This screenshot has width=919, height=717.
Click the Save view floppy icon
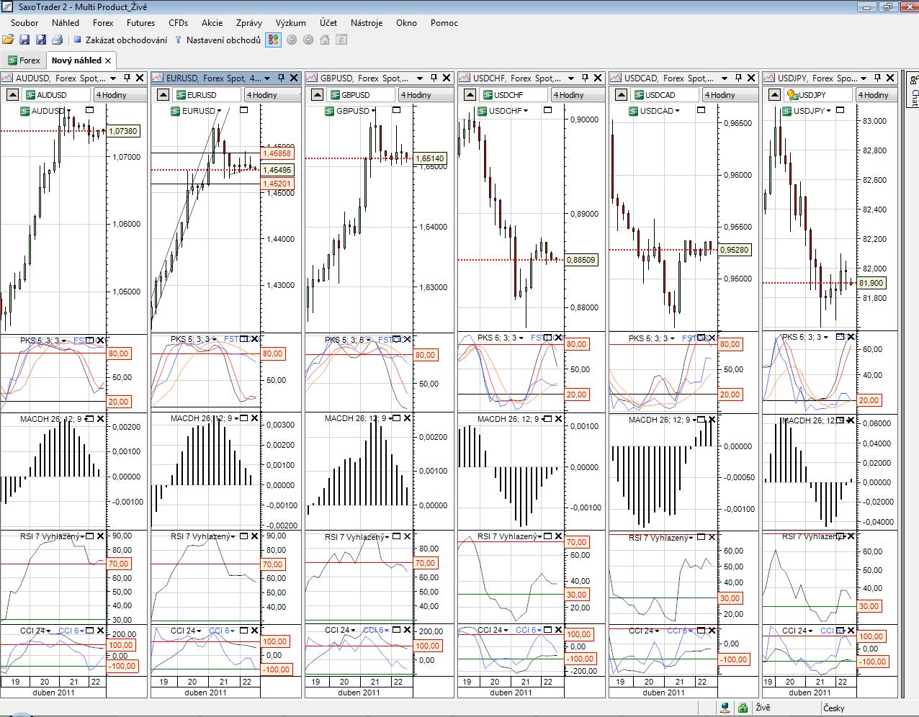click(24, 40)
